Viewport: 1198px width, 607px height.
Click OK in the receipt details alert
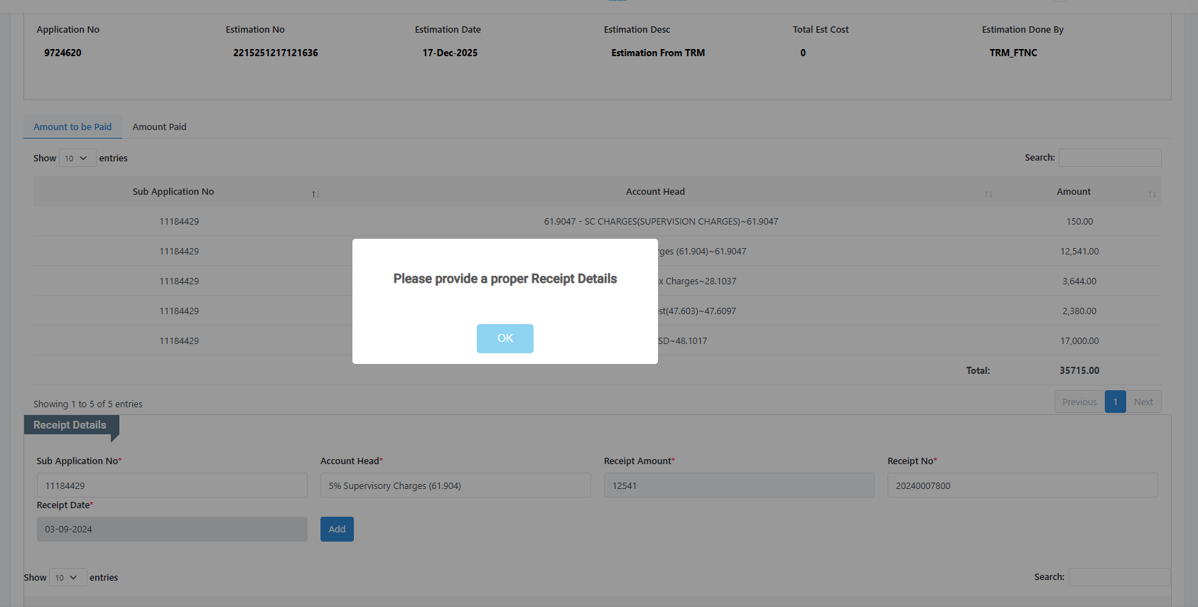[504, 338]
